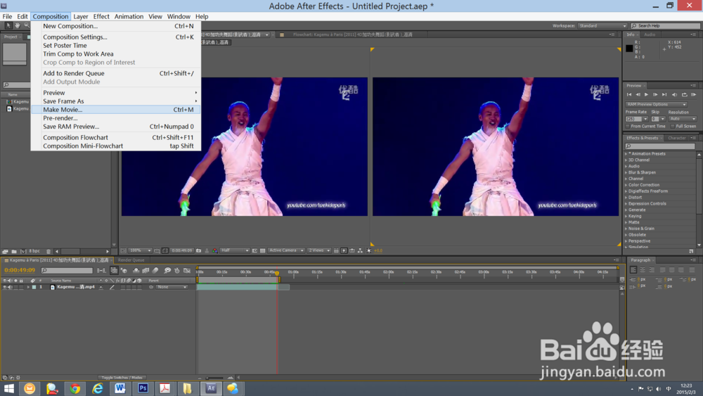703x396 pixels.
Task: Expand Color Correction effects category
Action: pos(626,185)
